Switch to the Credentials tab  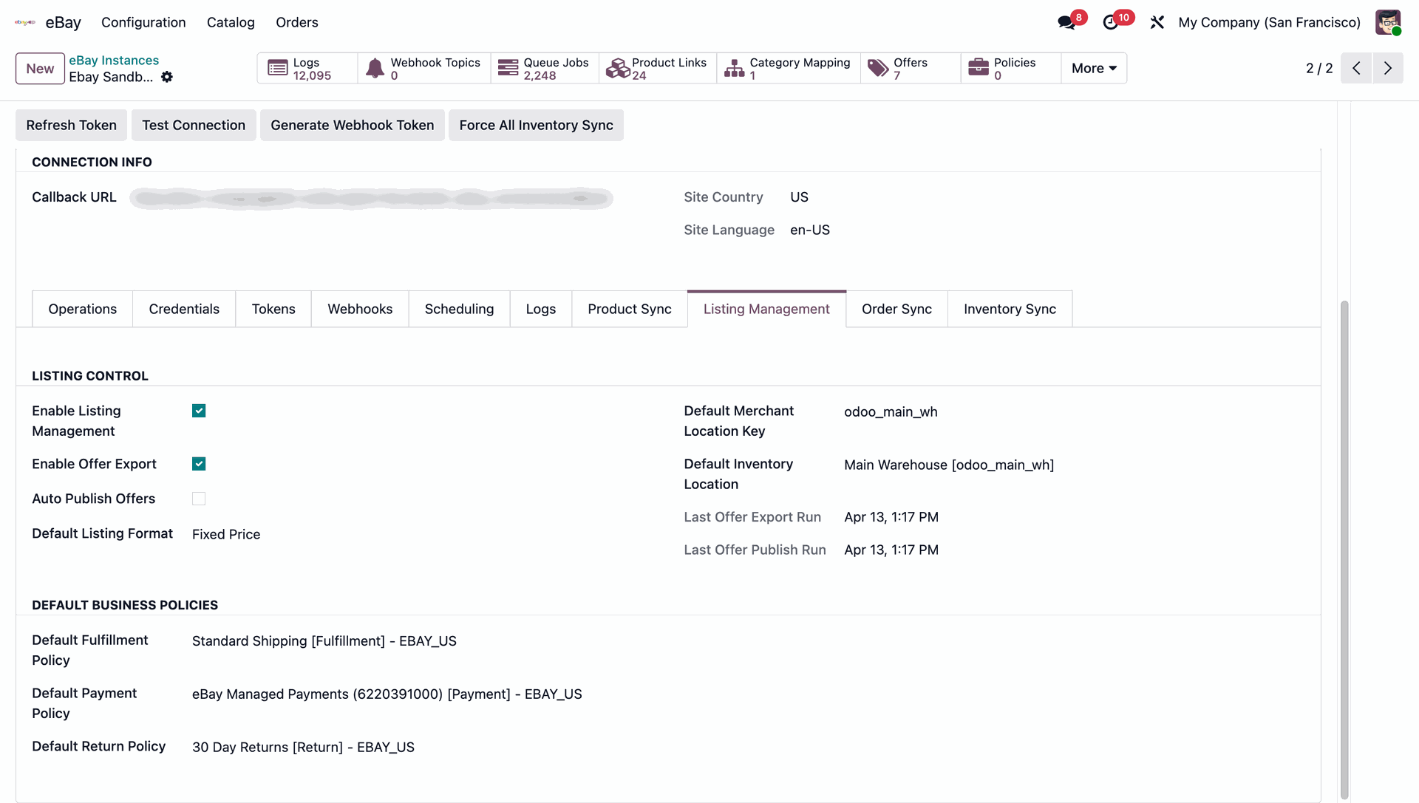point(184,309)
